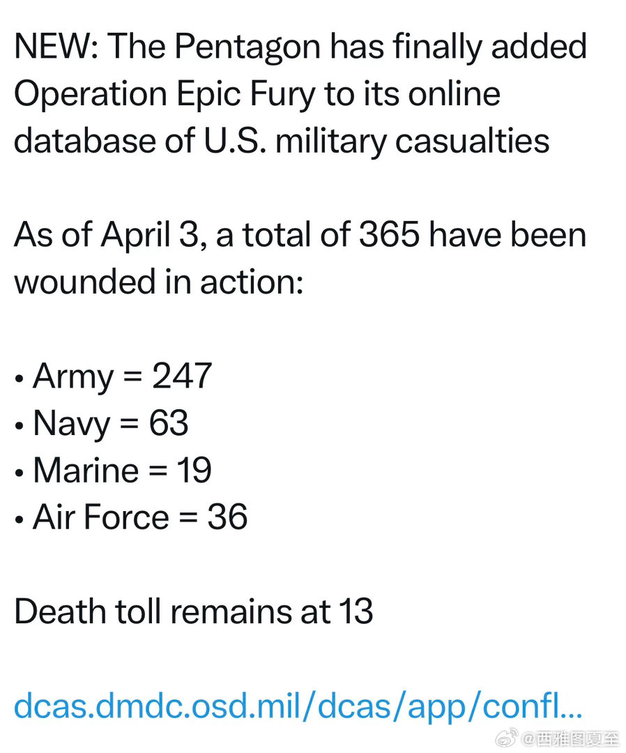This screenshot has width=626, height=753.
Task: Click the 'Marine = 19' list item
Action: pos(122,470)
